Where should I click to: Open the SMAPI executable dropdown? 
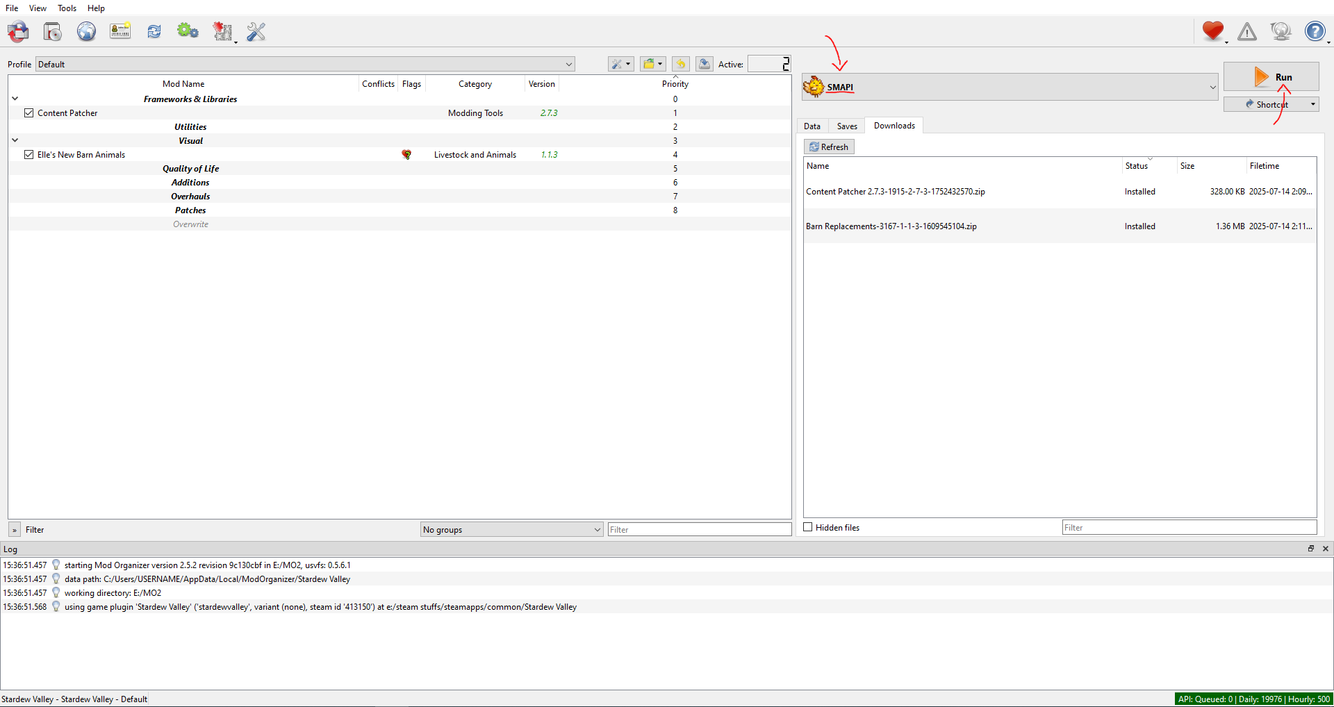[x=1010, y=87]
